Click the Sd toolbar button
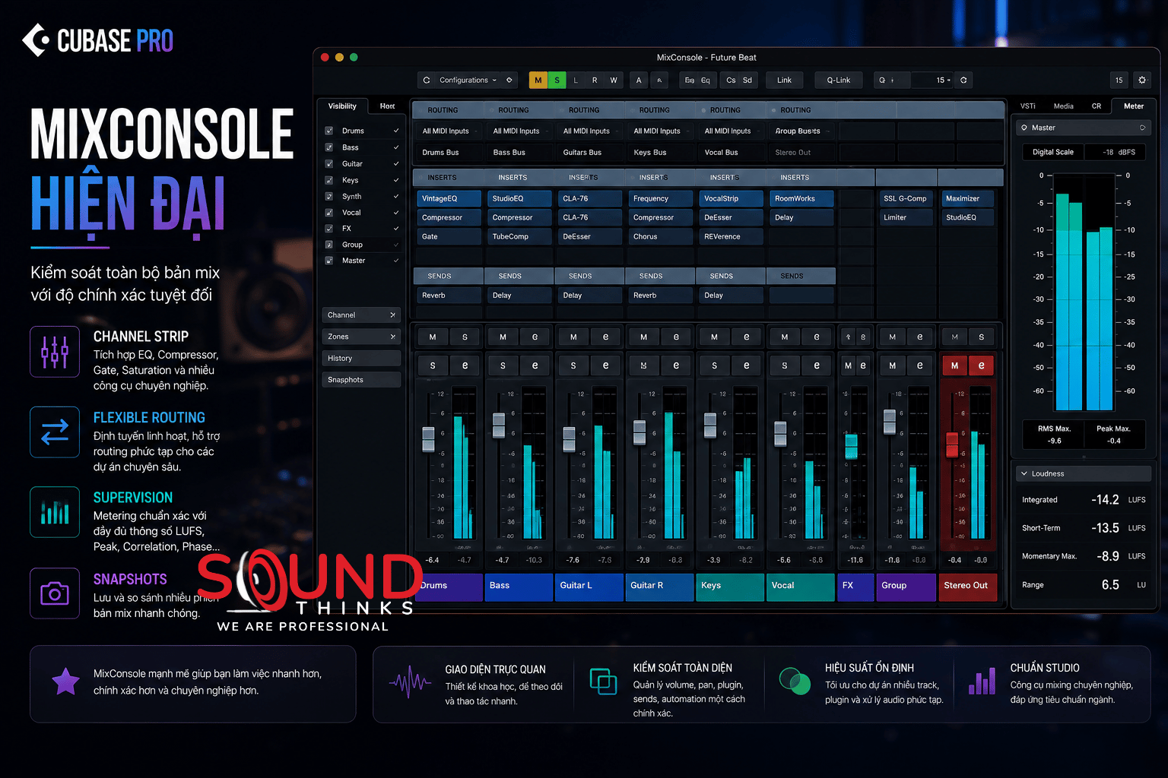1168x778 pixels. click(x=747, y=80)
